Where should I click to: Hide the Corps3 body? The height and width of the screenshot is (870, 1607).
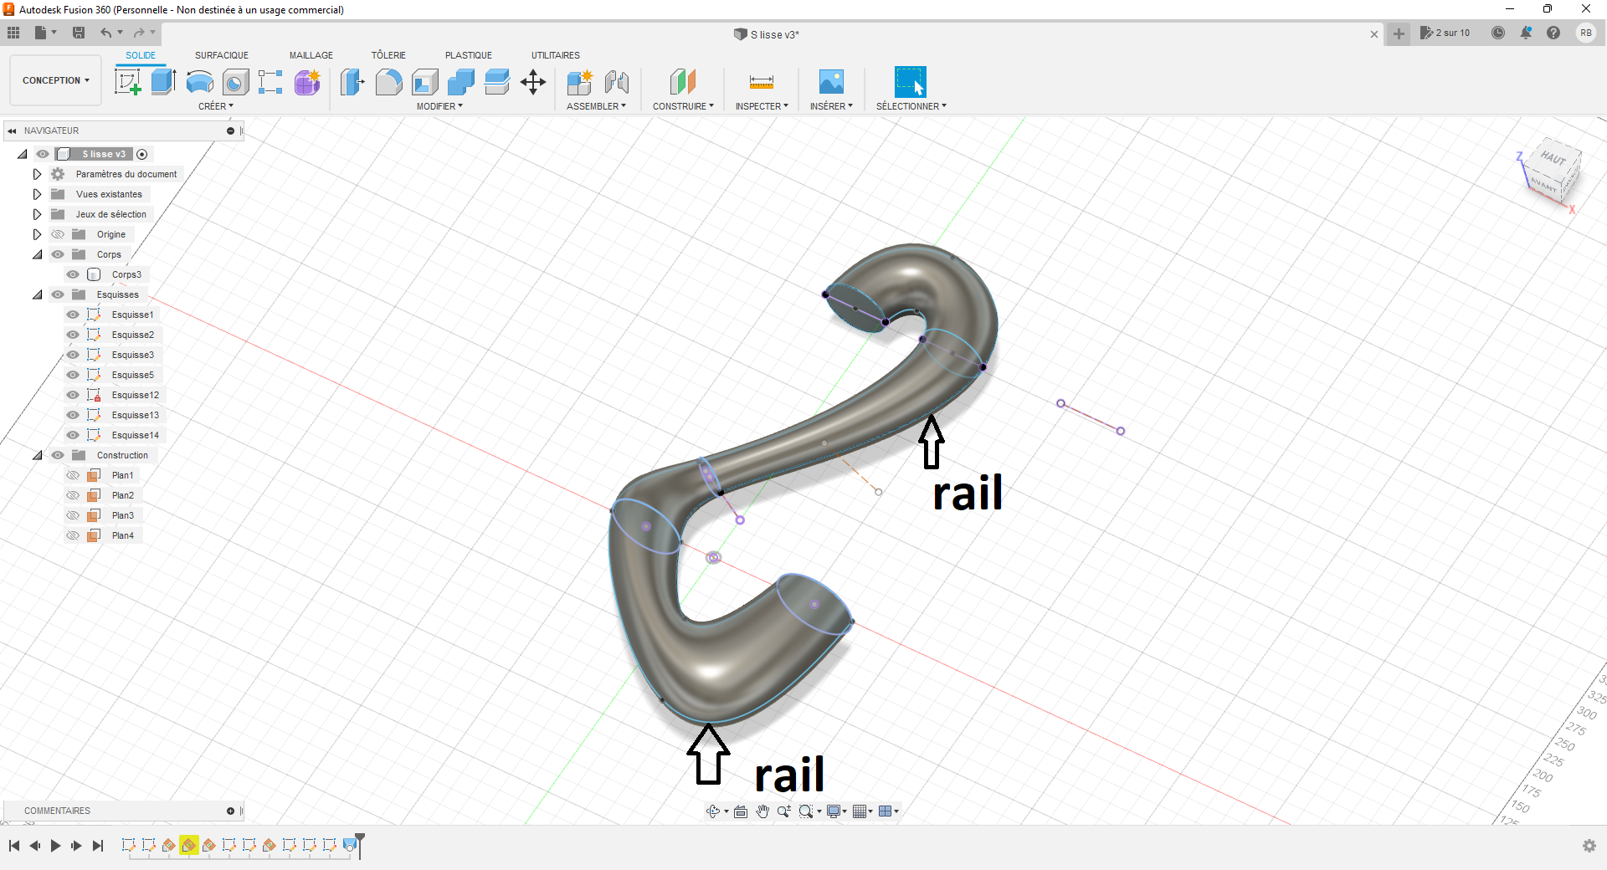[73, 274]
